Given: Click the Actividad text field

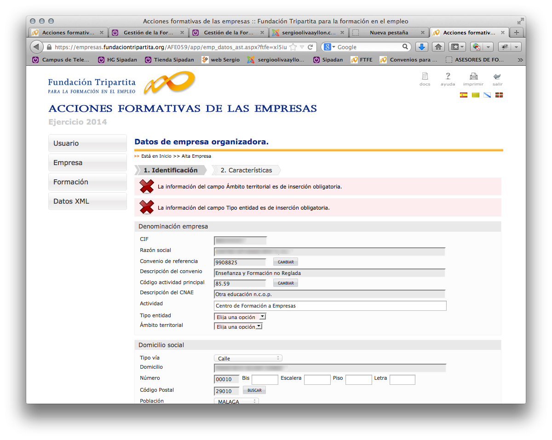Looking at the screenshot, I should coord(330,306).
